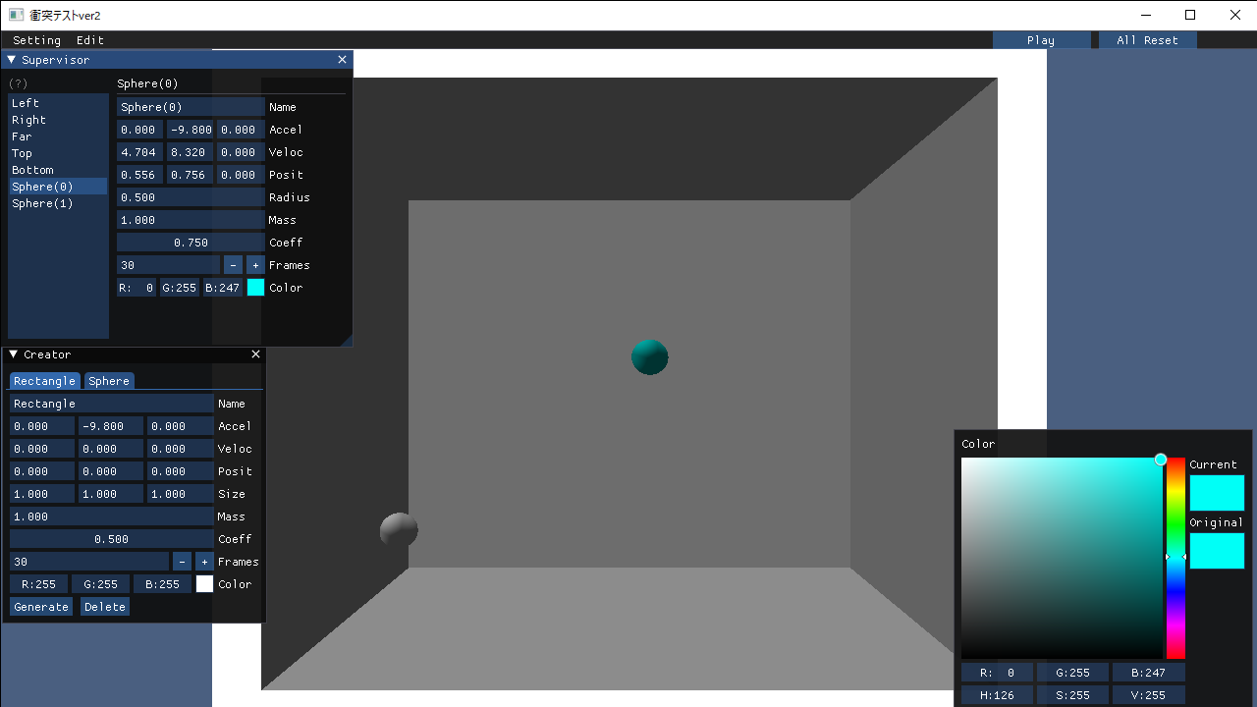The image size is (1257, 707).
Task: Click the Creator Coeff slider 0.500
Action: pos(112,539)
